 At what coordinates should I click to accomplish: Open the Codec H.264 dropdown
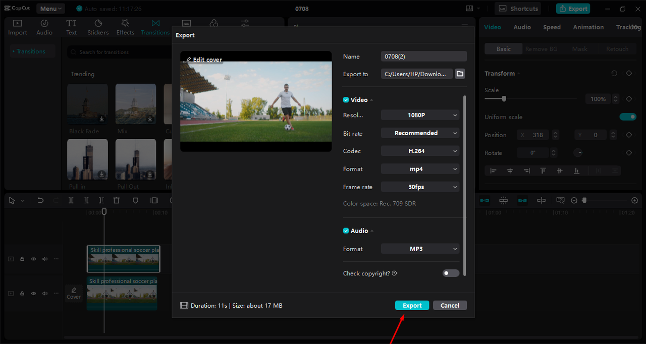(420, 151)
